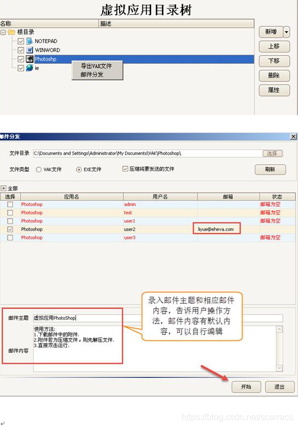Viewport: 298px width, 427px height.
Task: Select the WINWORD tree label
Action: point(47,50)
